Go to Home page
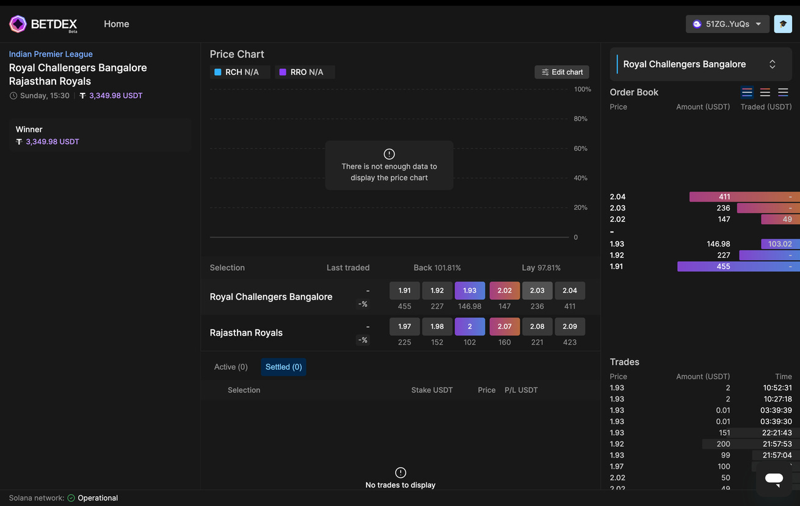Viewport: 800px width, 506px height. (x=117, y=24)
